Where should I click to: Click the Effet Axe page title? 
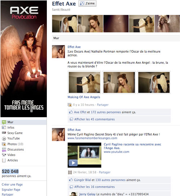pos(64,4)
